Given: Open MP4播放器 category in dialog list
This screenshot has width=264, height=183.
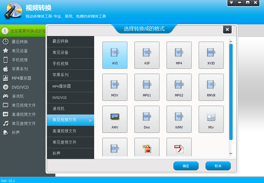Looking at the screenshot, I should pos(71,86).
